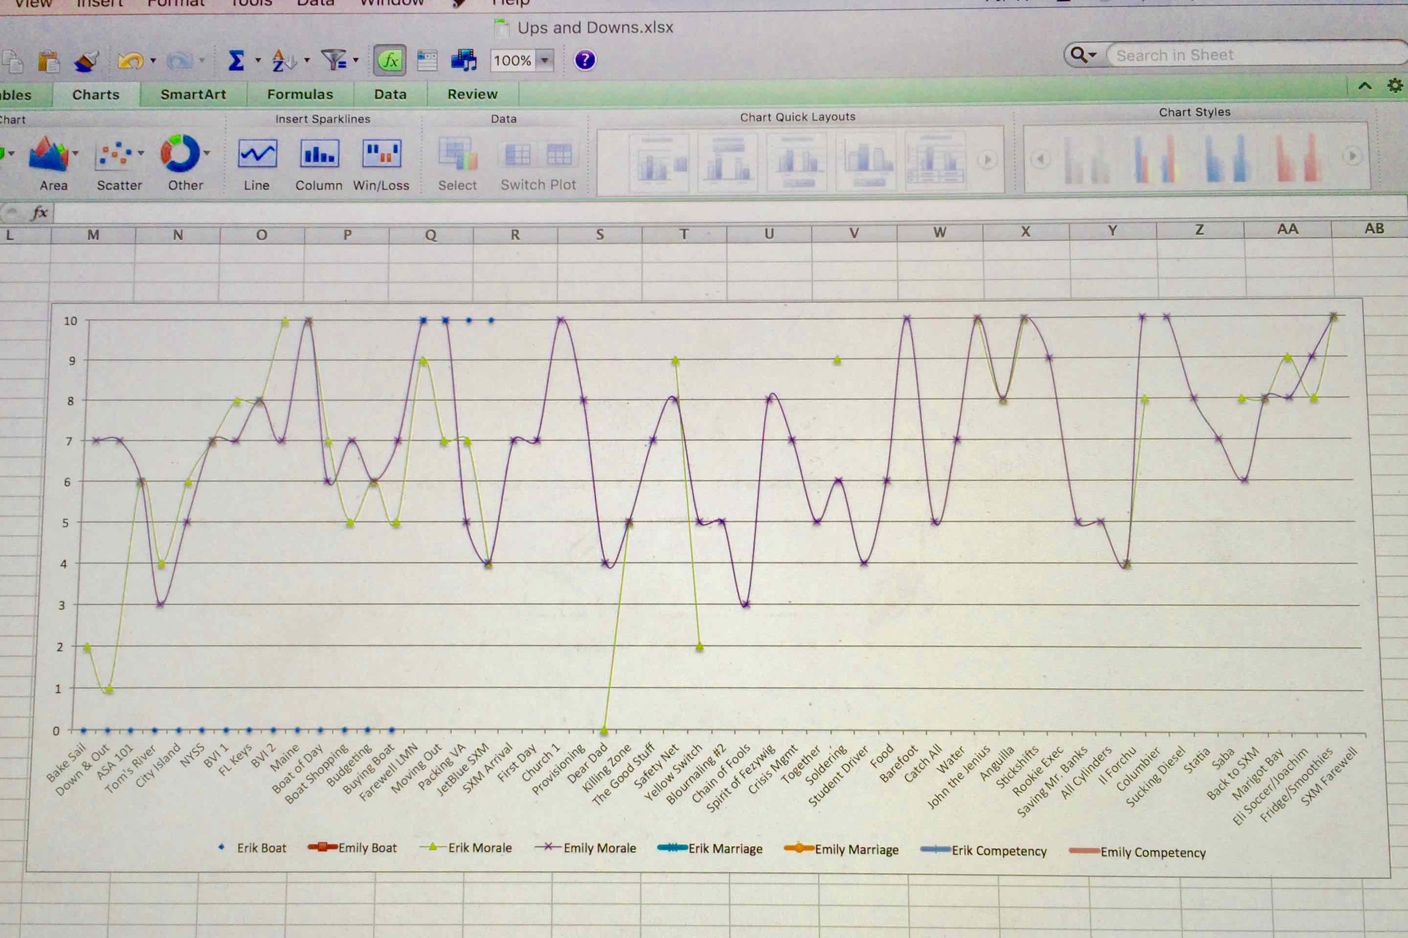Toggle the Toolbox window icon
The image size is (1408, 938).
pos(427,60)
